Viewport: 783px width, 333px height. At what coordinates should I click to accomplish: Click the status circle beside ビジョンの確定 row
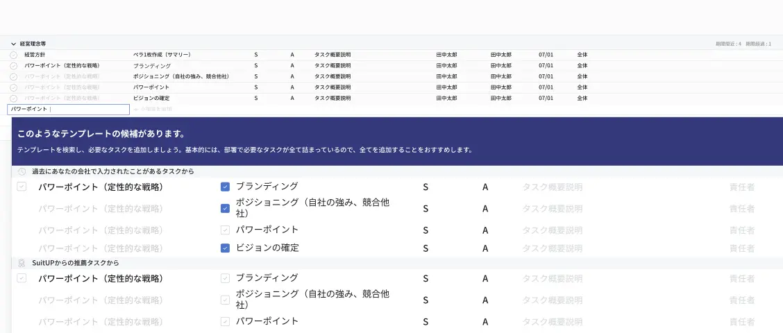(x=13, y=99)
